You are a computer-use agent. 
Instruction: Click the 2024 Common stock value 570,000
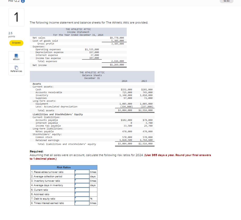click(x=127, y=137)
